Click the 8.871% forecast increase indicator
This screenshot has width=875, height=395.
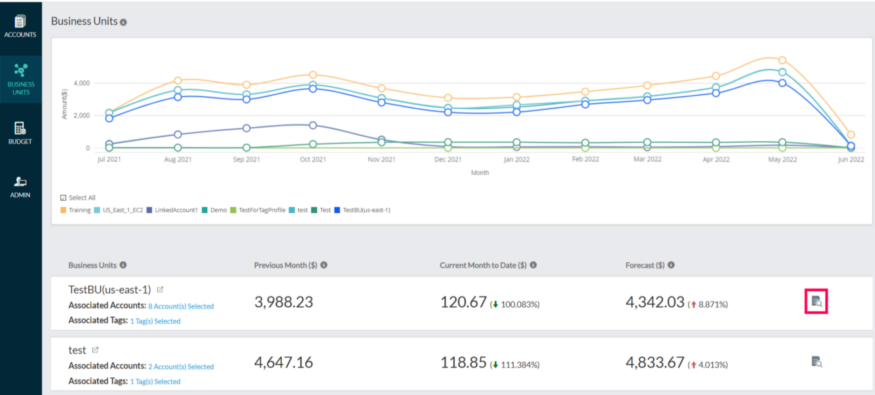point(708,305)
